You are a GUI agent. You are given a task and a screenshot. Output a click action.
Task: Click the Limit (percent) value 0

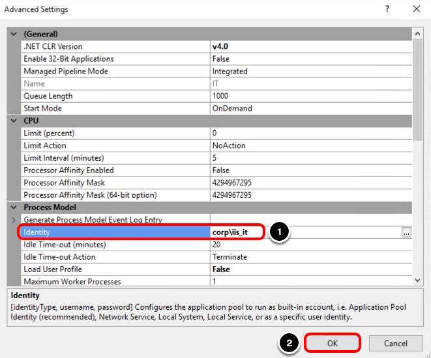click(x=311, y=133)
